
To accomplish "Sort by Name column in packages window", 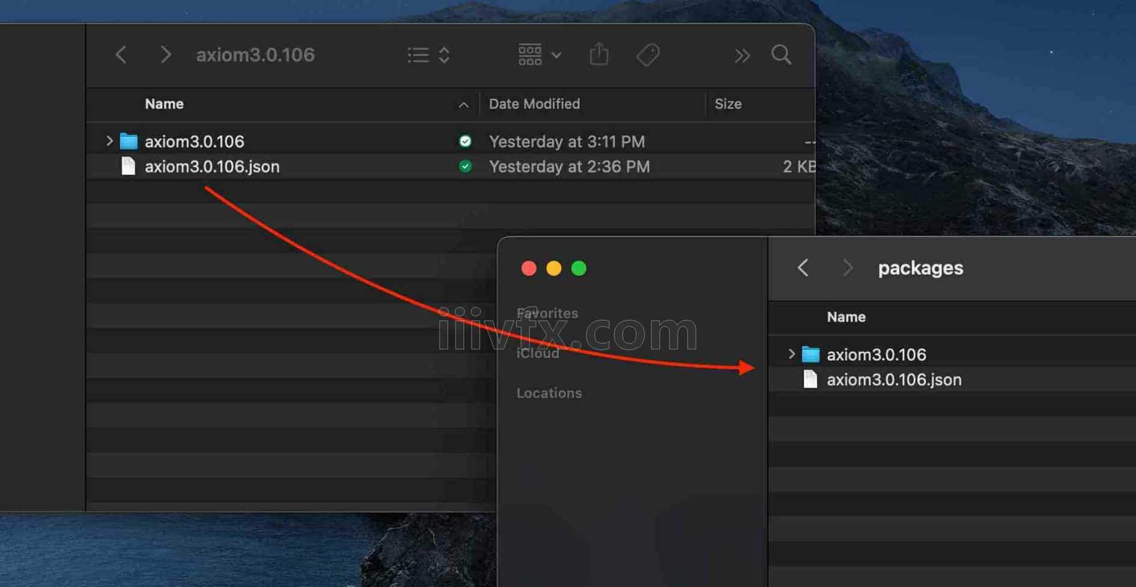I will tap(846, 317).
